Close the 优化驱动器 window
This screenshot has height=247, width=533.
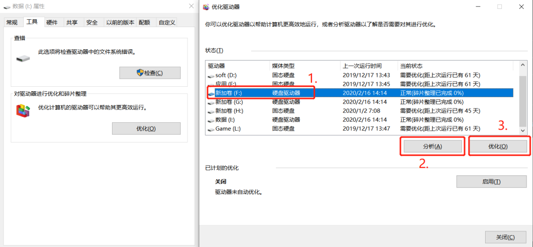pos(522,6)
